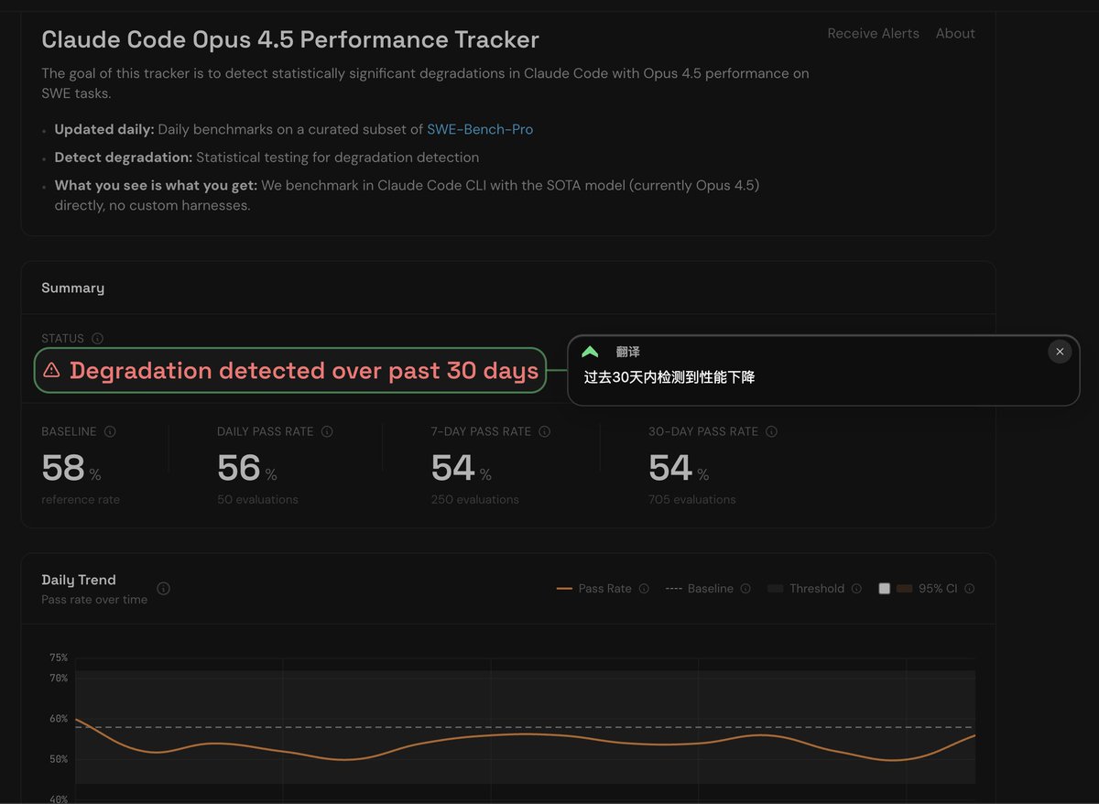This screenshot has height=804, width=1099.
Task: Enable the 95% CI checkbox
Action: tap(884, 589)
